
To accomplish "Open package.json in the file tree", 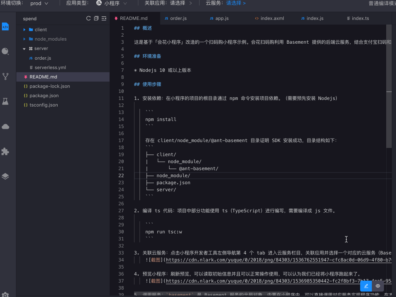I will point(63,96).
